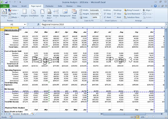The width and height of the screenshot is (168, 119).
Task: Toggle the Gridlines Print checkbox
Action: point(105,17)
